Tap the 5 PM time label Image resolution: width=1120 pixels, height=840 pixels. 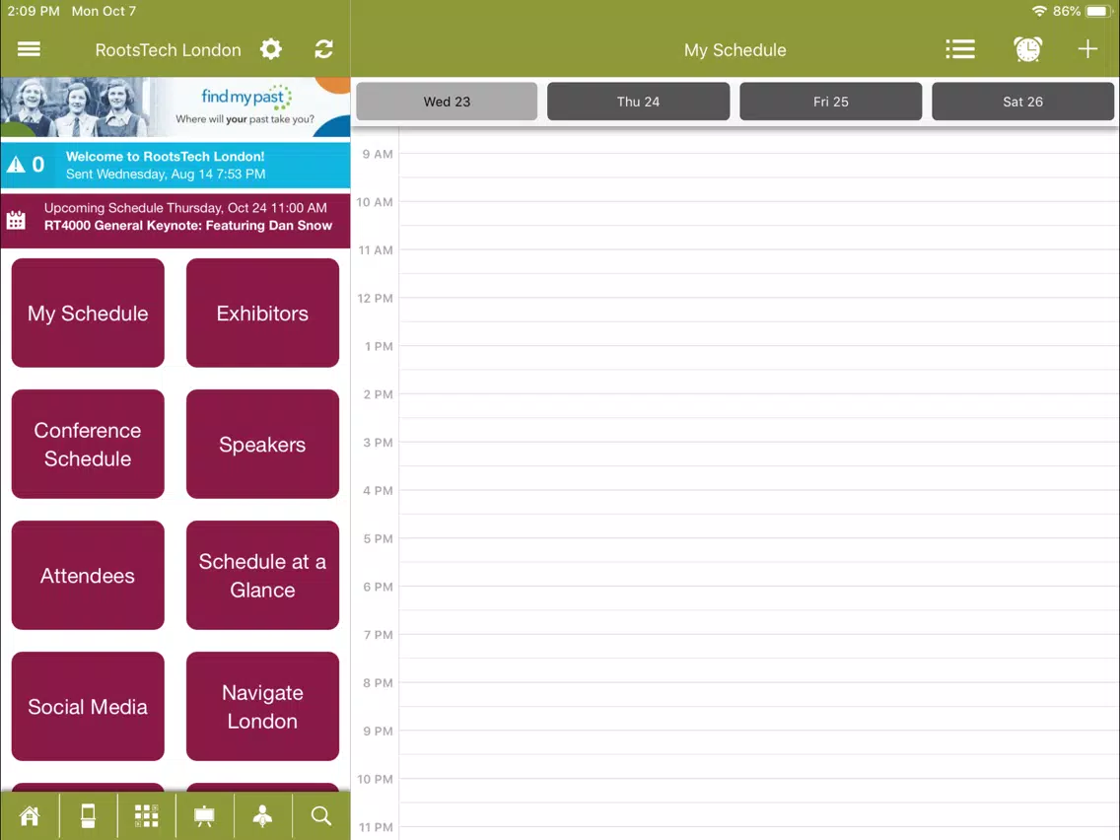(378, 538)
